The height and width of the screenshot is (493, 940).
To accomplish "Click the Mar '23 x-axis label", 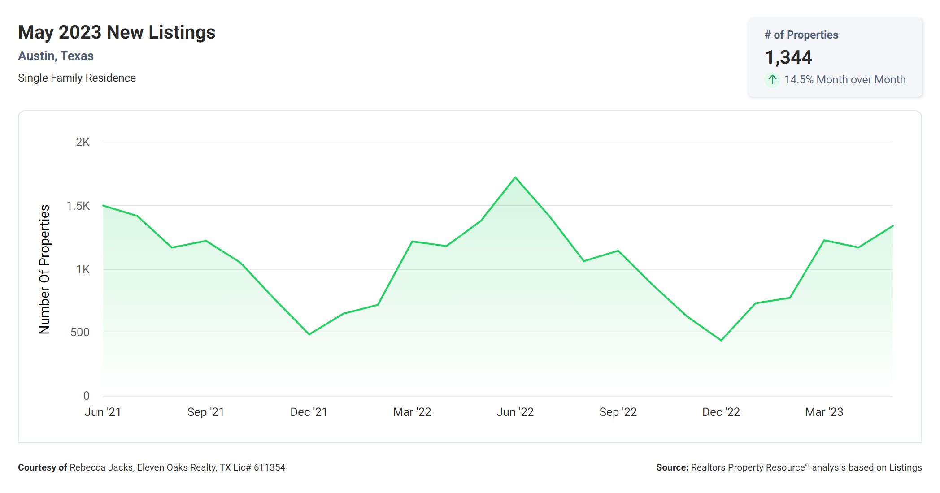I will [x=824, y=412].
